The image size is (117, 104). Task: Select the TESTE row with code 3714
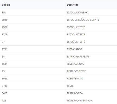(58, 86)
